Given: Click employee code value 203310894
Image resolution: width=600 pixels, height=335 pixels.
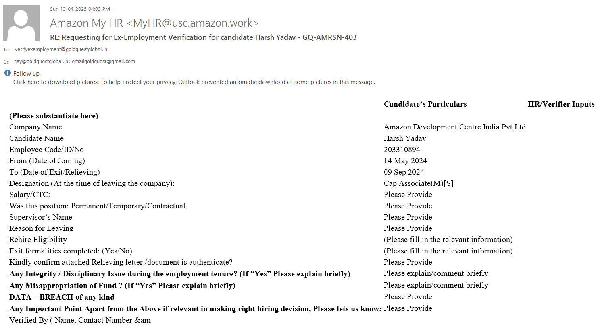Looking at the screenshot, I should click(x=402, y=150).
